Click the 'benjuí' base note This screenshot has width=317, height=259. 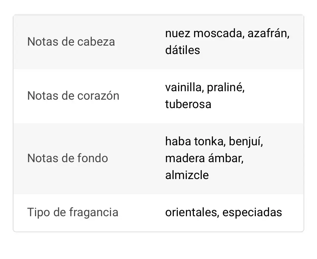pyautogui.click(x=246, y=141)
